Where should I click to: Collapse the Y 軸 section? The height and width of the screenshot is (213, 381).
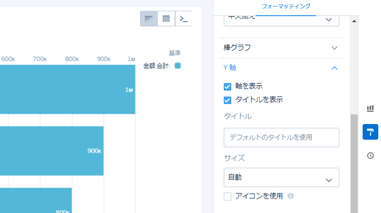point(281,68)
